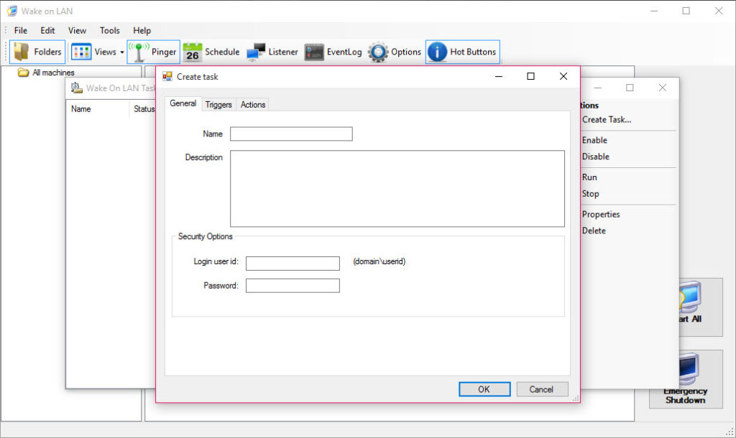
Task: Open the Edit menu
Action: (x=47, y=30)
